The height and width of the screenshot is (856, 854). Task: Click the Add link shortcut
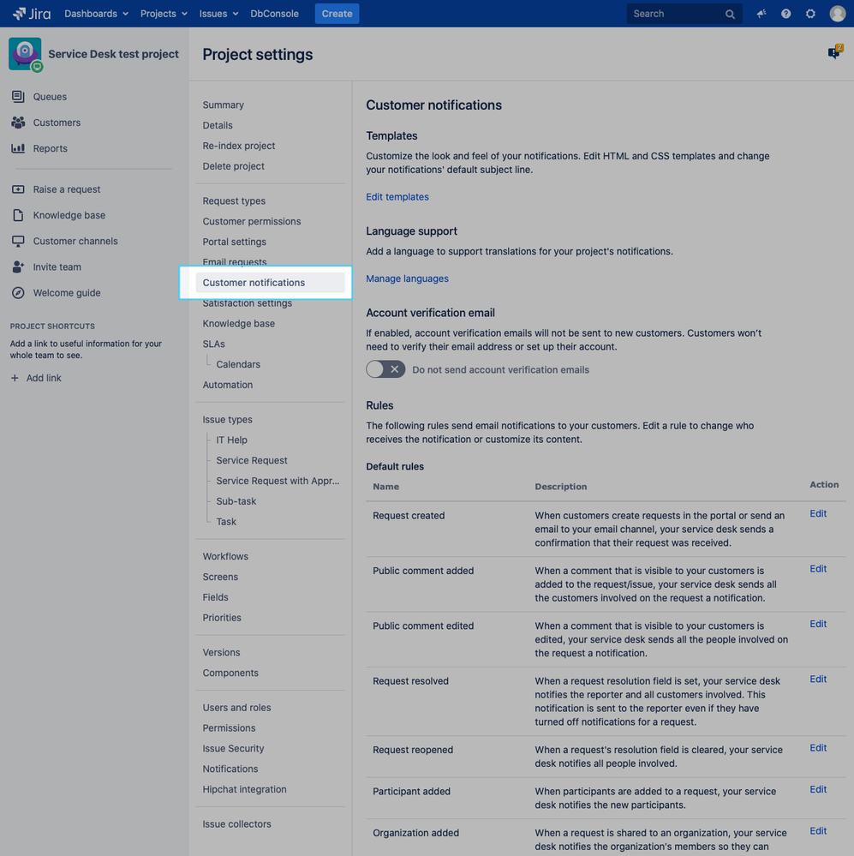coord(44,378)
